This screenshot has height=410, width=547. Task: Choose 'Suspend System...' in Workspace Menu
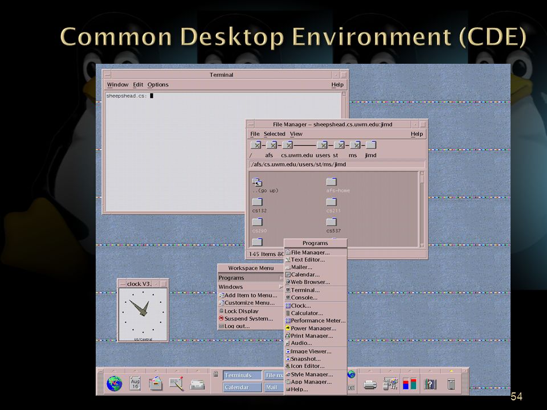(251, 319)
